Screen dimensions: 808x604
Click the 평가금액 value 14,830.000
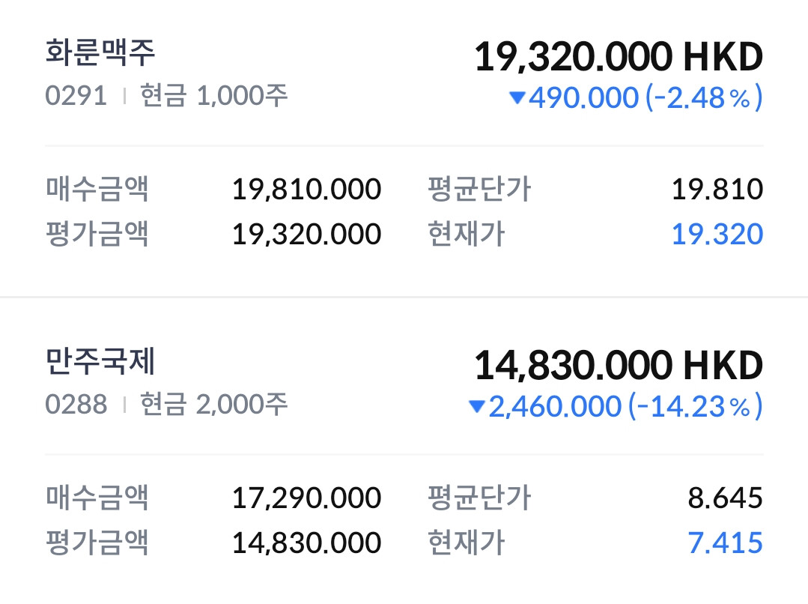tap(306, 543)
